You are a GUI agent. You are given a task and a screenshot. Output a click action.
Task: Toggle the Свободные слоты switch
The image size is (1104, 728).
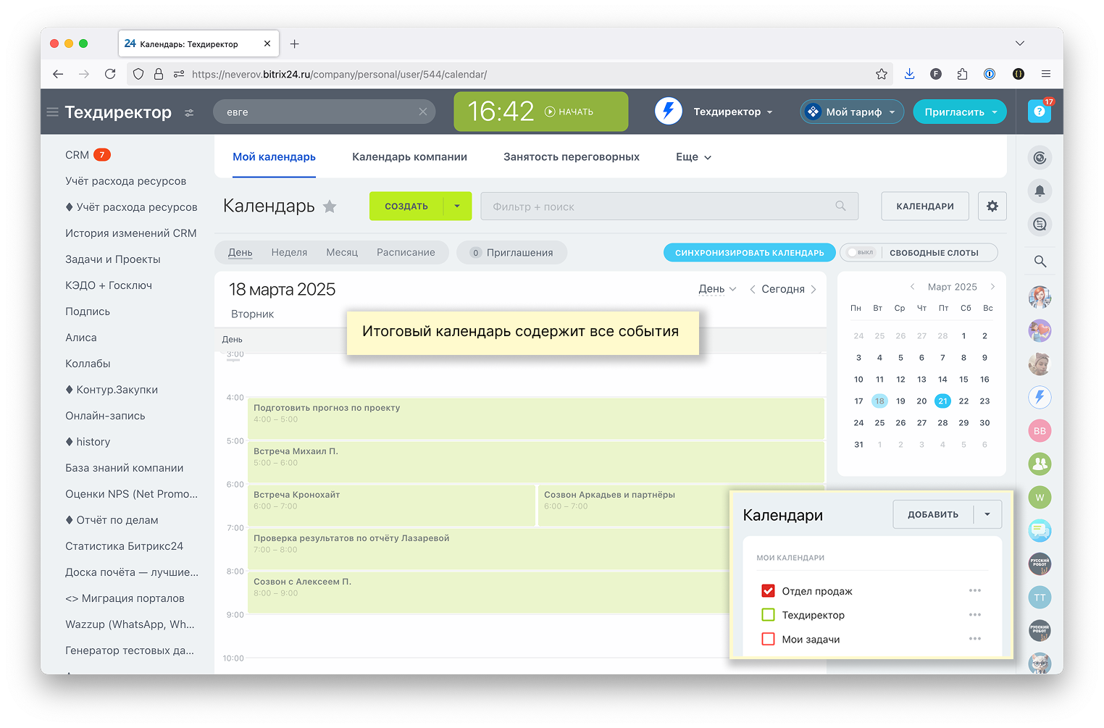click(861, 253)
